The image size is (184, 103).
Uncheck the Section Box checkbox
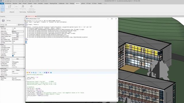13,56
